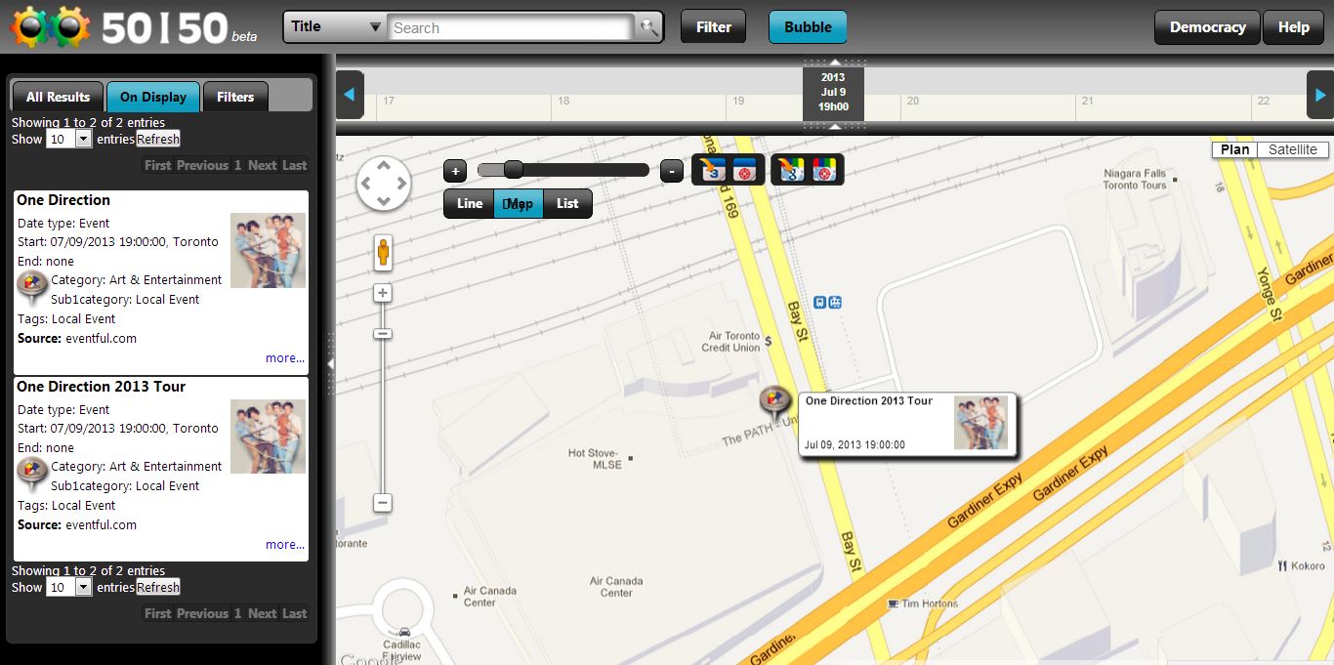Click the timeline zoom slider handle
1334x665 pixels.
pyautogui.click(x=513, y=170)
